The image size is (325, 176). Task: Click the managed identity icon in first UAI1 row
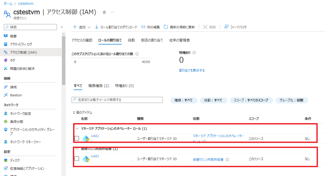pos(86,139)
